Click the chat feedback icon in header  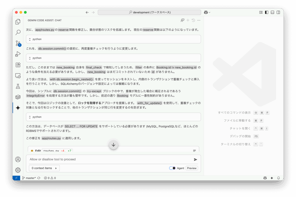[x=182, y=20]
